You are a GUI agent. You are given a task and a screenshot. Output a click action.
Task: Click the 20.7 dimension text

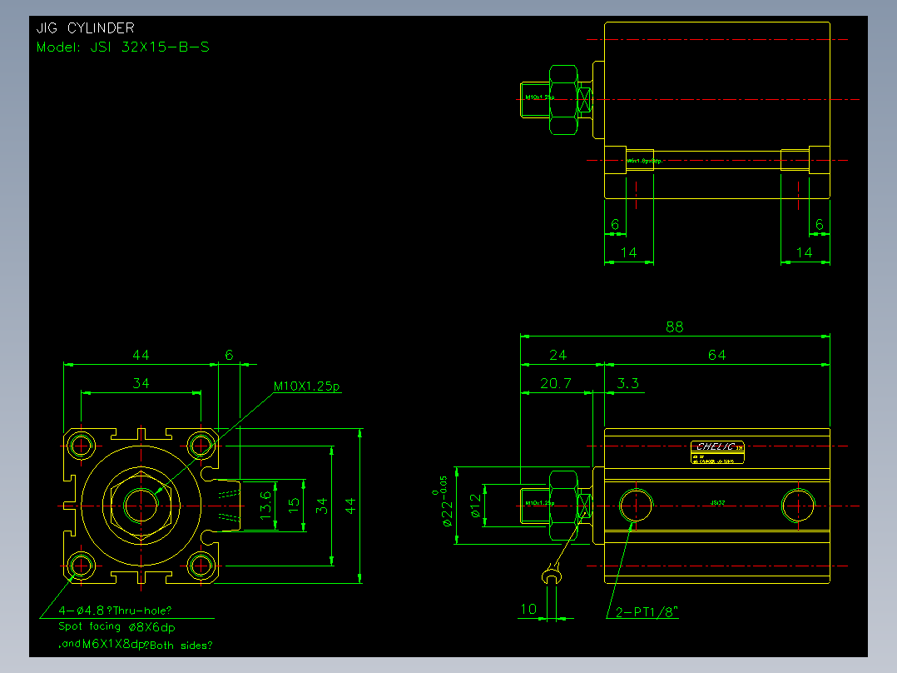tap(556, 383)
